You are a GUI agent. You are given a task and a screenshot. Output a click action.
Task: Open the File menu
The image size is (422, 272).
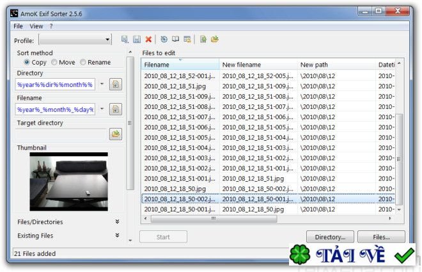(x=18, y=26)
